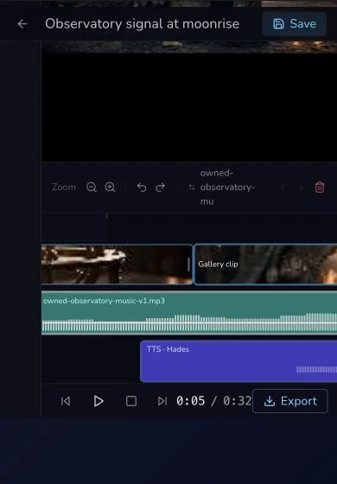This screenshot has width=337, height=484.
Task: Undo the last edit
Action: point(142,187)
